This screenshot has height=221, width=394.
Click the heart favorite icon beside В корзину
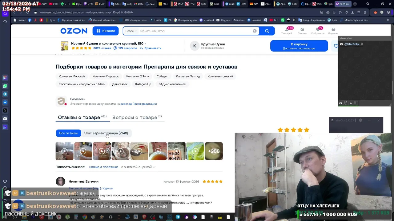click(336, 46)
